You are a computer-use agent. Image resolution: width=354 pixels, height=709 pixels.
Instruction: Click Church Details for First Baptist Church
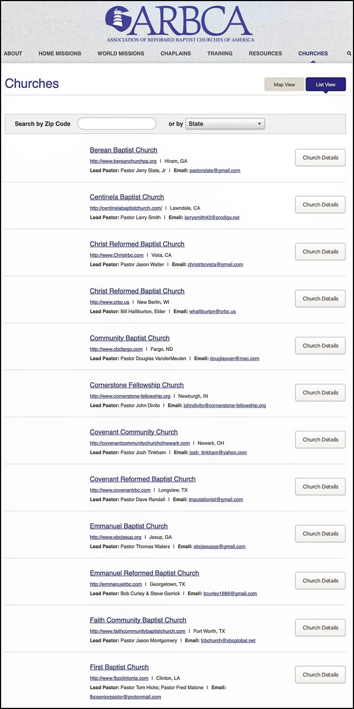[320, 675]
